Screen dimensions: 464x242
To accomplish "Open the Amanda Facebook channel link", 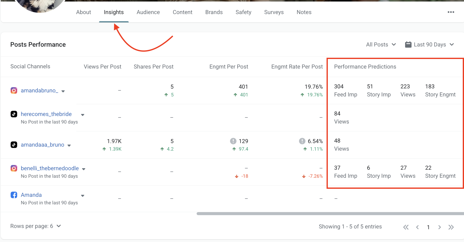I will point(31,195).
